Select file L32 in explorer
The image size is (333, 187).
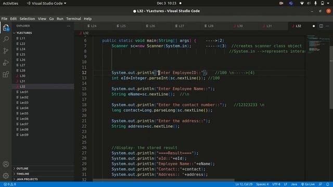[x=43, y=87]
